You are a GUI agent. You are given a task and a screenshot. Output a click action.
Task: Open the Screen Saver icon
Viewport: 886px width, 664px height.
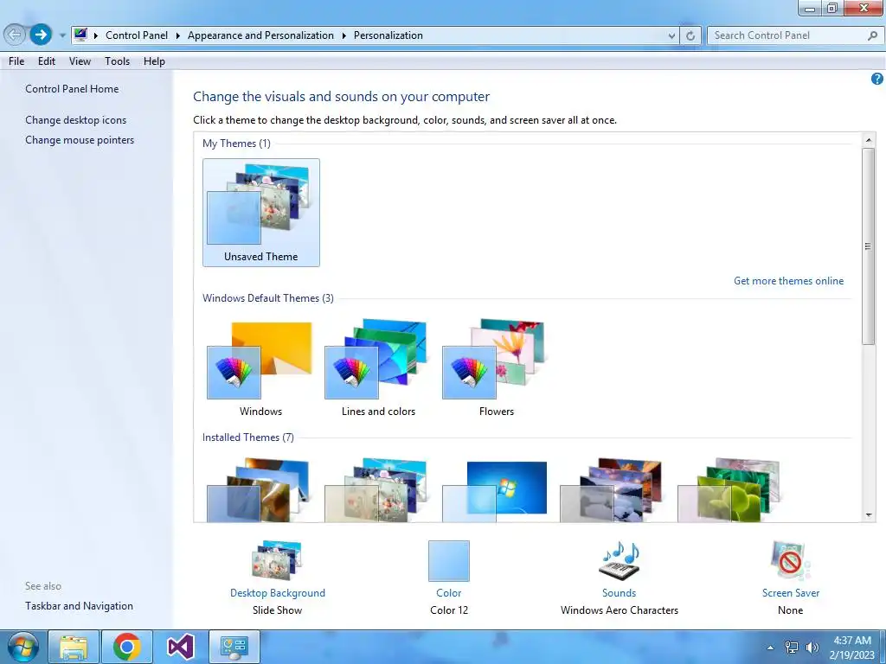click(791, 560)
